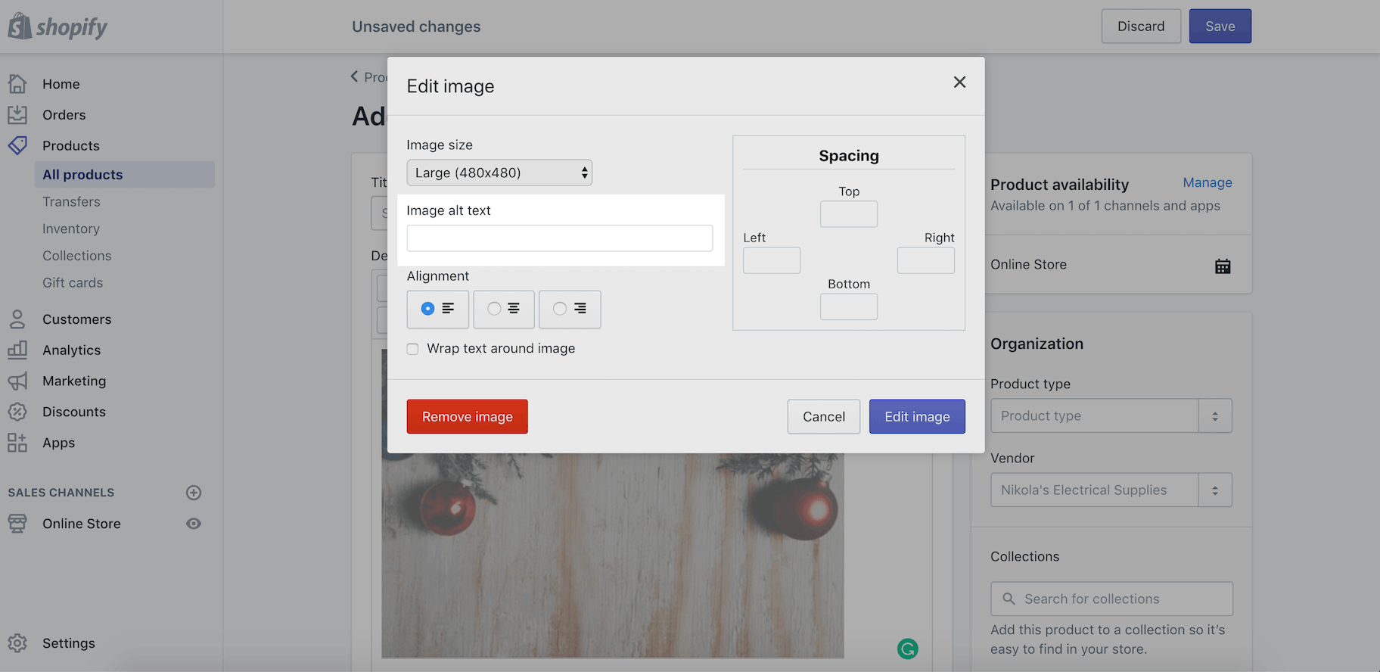Screen dimensions: 1380x672
Task: Click the Manage availability link
Action: (x=1207, y=182)
